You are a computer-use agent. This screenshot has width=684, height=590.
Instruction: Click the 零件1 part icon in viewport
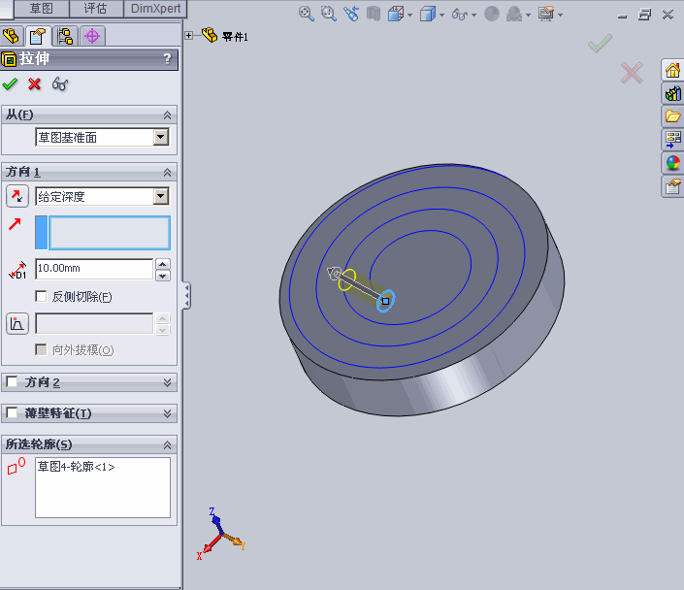click(x=210, y=35)
